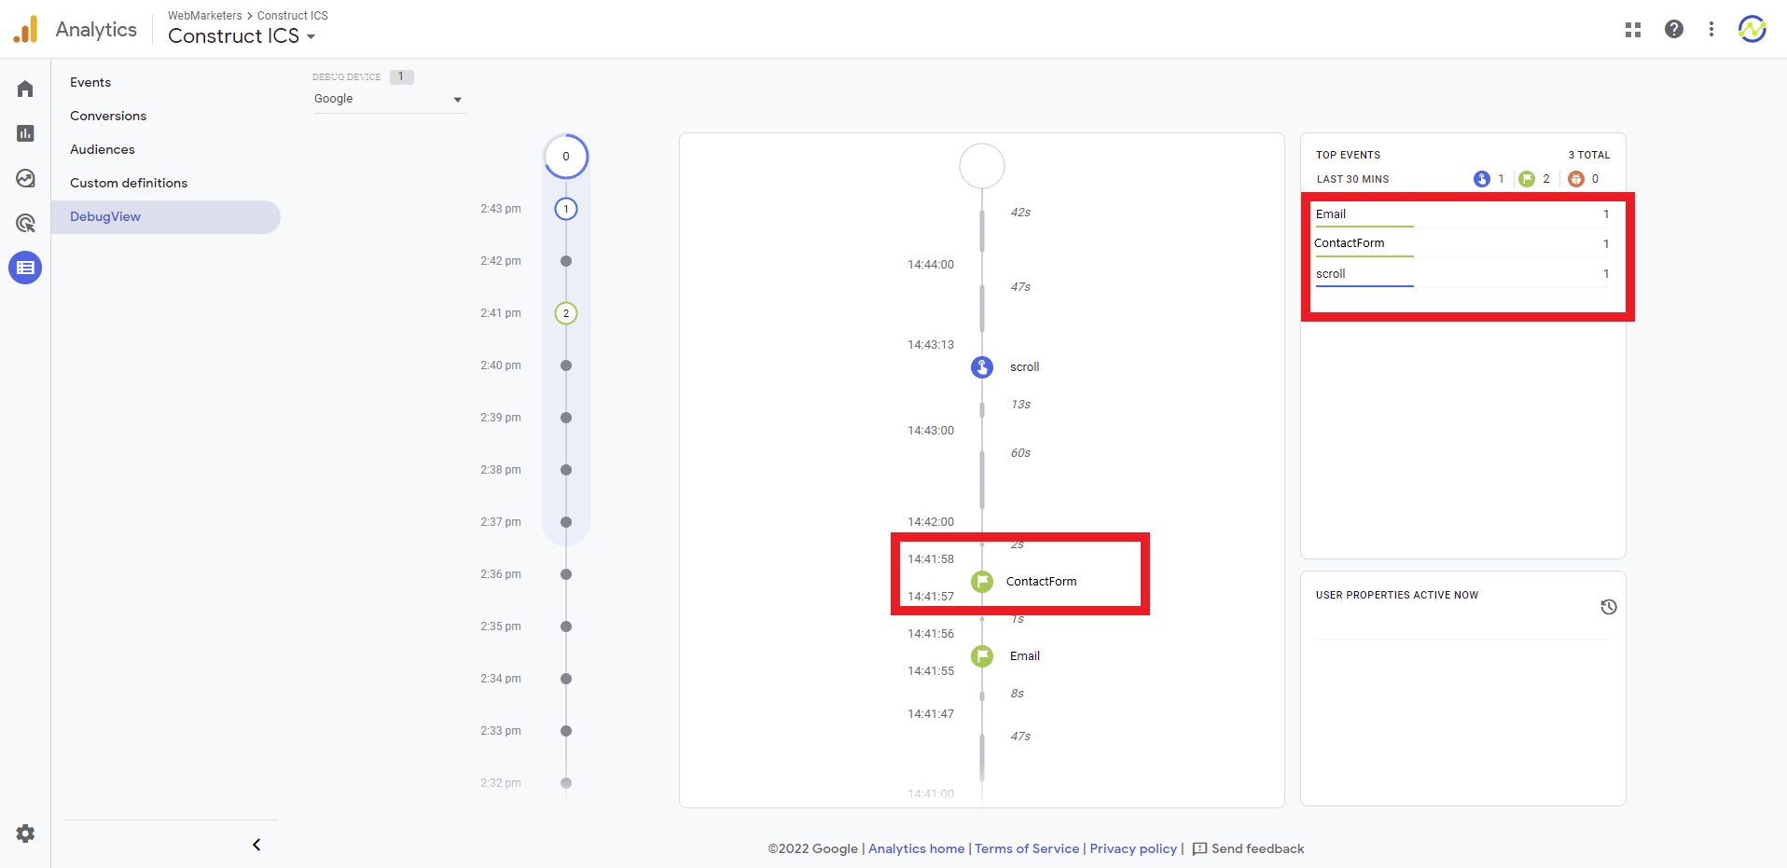This screenshot has height=868, width=1787.
Task: Open the Explore icon in sidebar
Action: pyautogui.click(x=25, y=178)
